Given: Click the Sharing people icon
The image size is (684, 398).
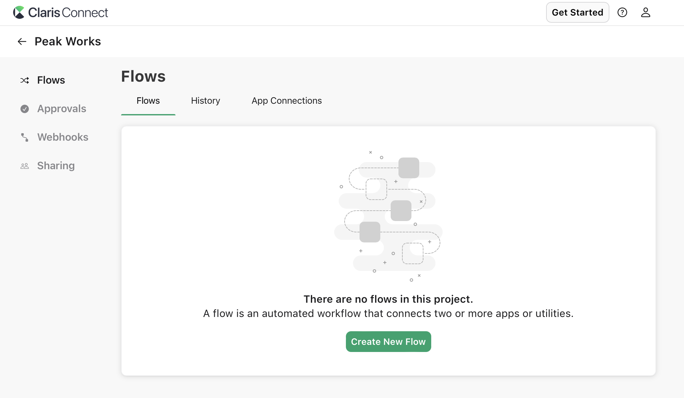Looking at the screenshot, I should 25,166.
